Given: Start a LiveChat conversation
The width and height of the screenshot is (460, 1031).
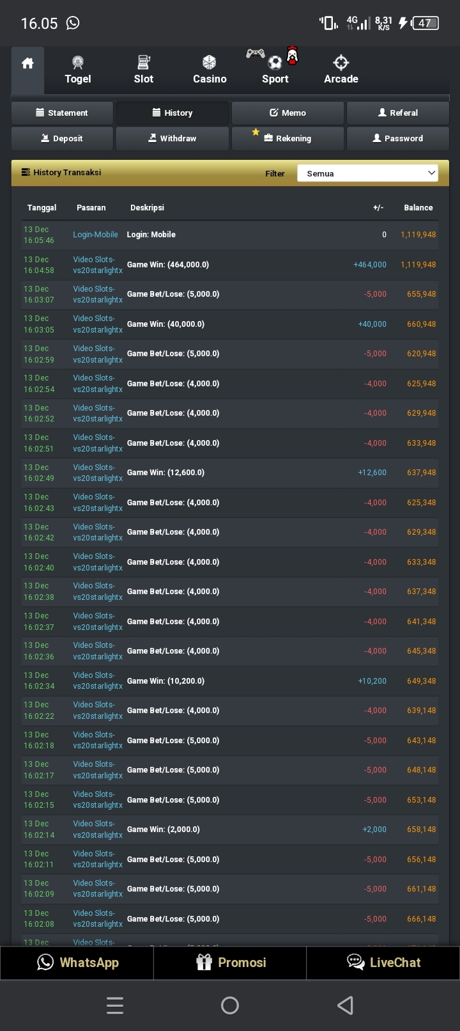Looking at the screenshot, I should (383, 963).
